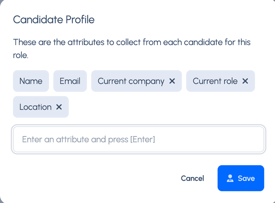Select the Name attribute chip
Image resolution: width=275 pixels, height=203 pixels.
pos(31,81)
